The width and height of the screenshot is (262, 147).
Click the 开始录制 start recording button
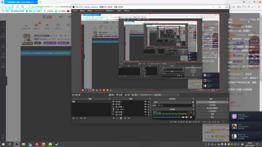pos(212,105)
